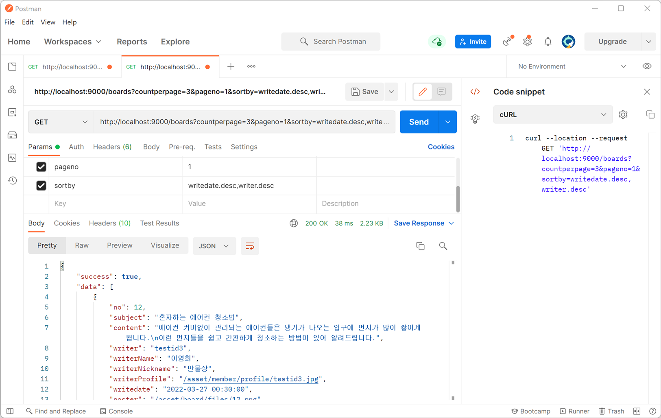Open the two-pane layout icon
This screenshot has height=418, width=661.
[x=637, y=411]
